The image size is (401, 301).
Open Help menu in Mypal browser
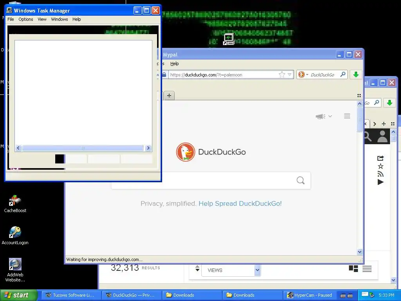174,63
